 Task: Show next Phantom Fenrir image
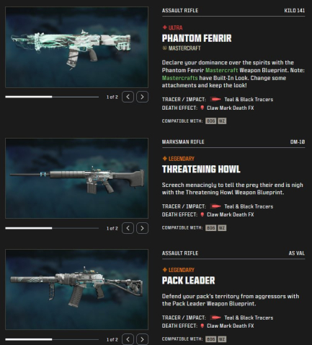[x=142, y=97]
